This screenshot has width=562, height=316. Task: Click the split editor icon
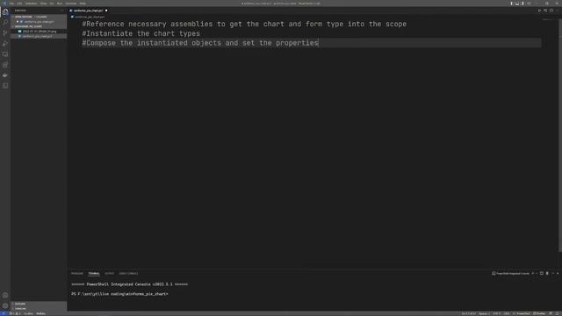[551, 11]
